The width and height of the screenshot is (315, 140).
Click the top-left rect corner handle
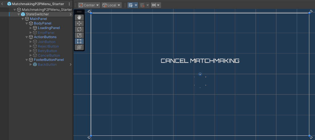click(91, 13)
